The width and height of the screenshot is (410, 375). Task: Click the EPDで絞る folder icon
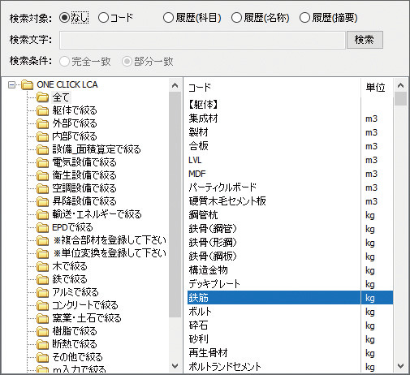[x=42, y=227]
